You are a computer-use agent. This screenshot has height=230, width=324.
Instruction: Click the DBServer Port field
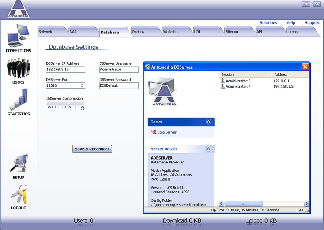tap(65, 85)
